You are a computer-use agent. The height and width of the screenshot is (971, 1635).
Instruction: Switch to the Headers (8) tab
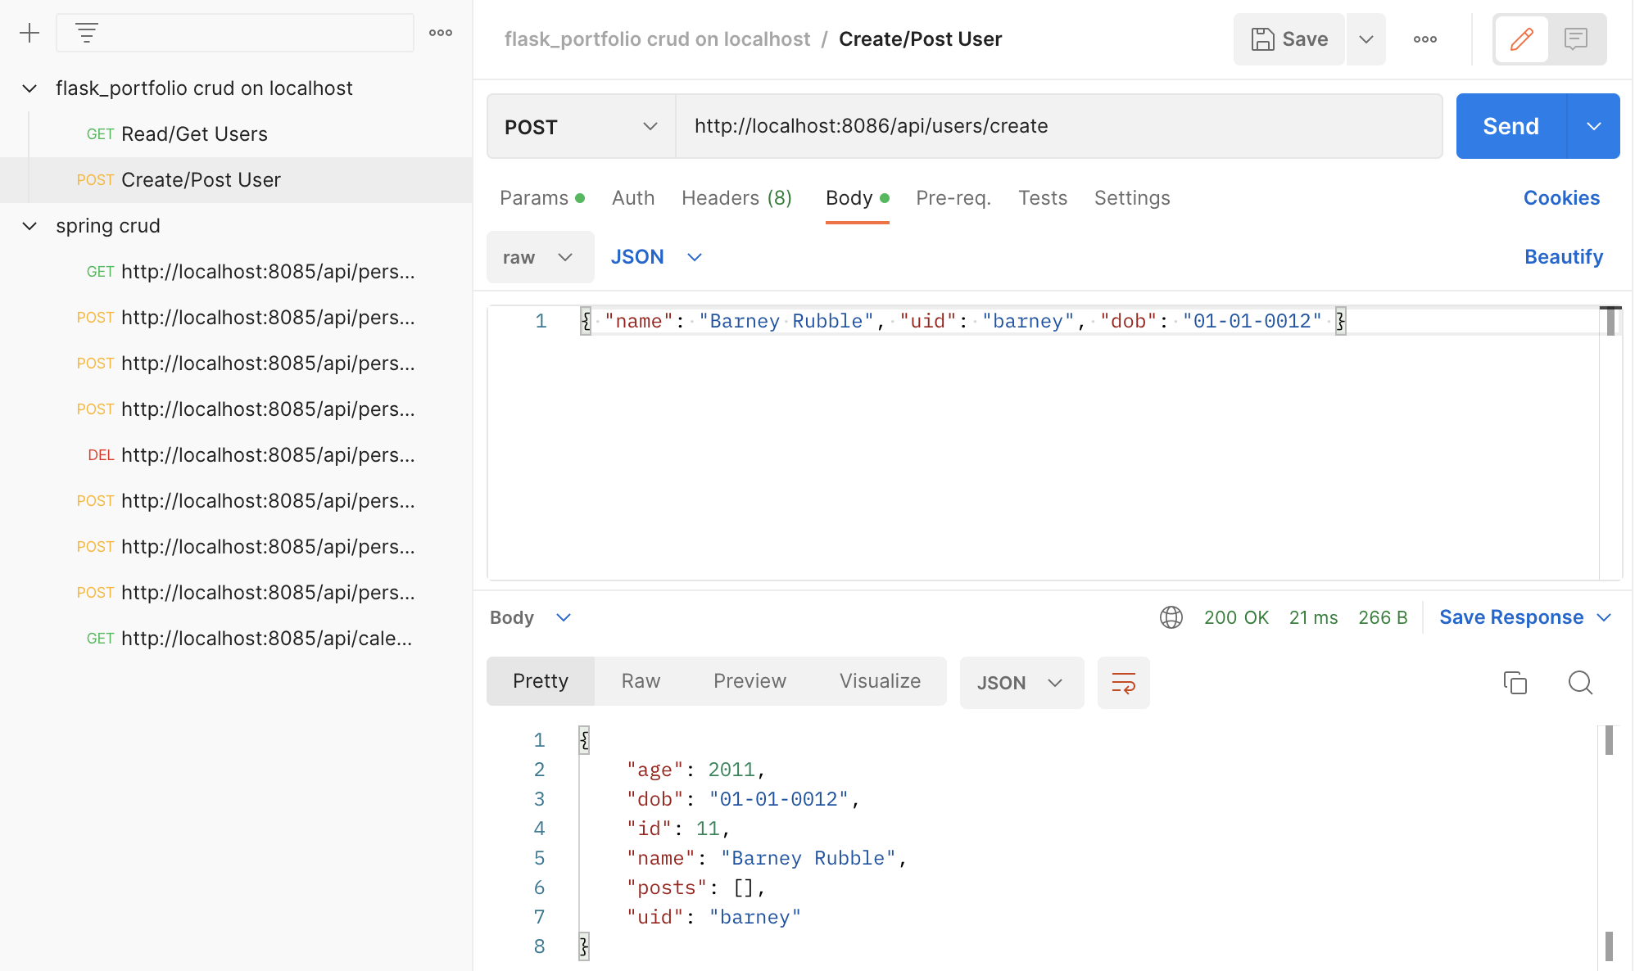pyautogui.click(x=736, y=198)
